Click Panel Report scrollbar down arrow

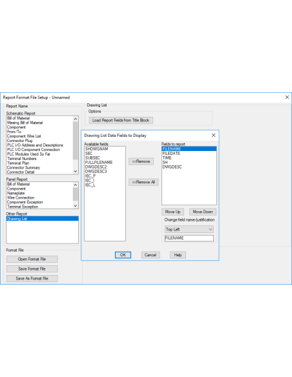click(76, 206)
